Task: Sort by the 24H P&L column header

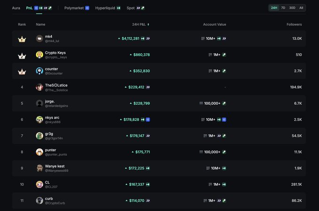Action: coord(140,24)
